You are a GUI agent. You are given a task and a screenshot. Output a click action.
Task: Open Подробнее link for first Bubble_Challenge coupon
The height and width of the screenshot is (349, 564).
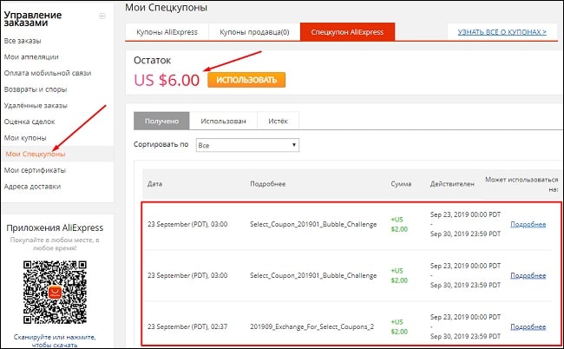click(528, 224)
